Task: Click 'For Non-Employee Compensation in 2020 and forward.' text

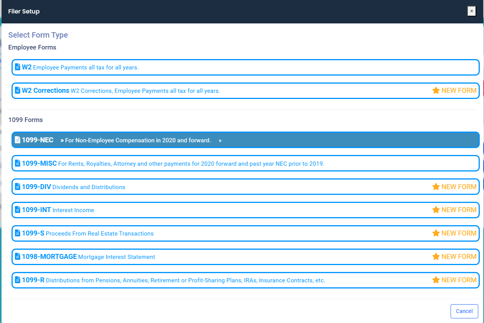Action: (138, 140)
